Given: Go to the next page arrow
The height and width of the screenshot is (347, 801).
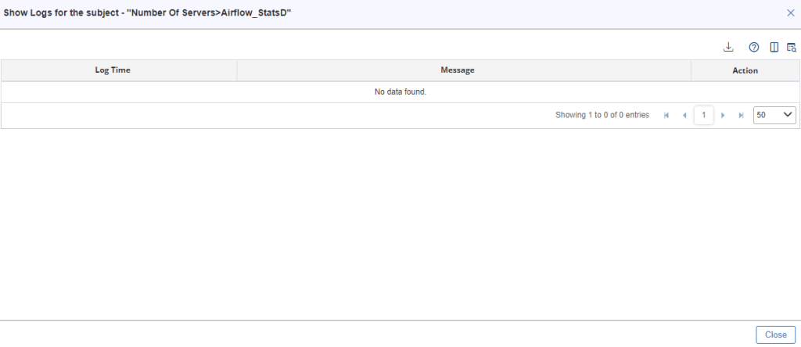Looking at the screenshot, I should [723, 116].
